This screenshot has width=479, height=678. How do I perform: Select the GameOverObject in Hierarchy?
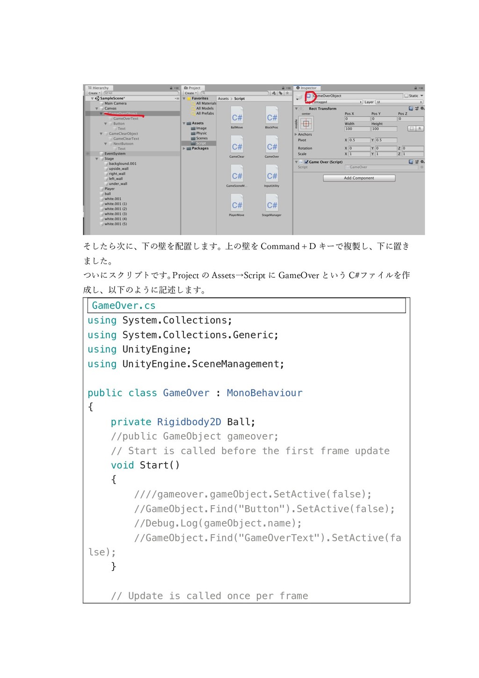(123, 113)
